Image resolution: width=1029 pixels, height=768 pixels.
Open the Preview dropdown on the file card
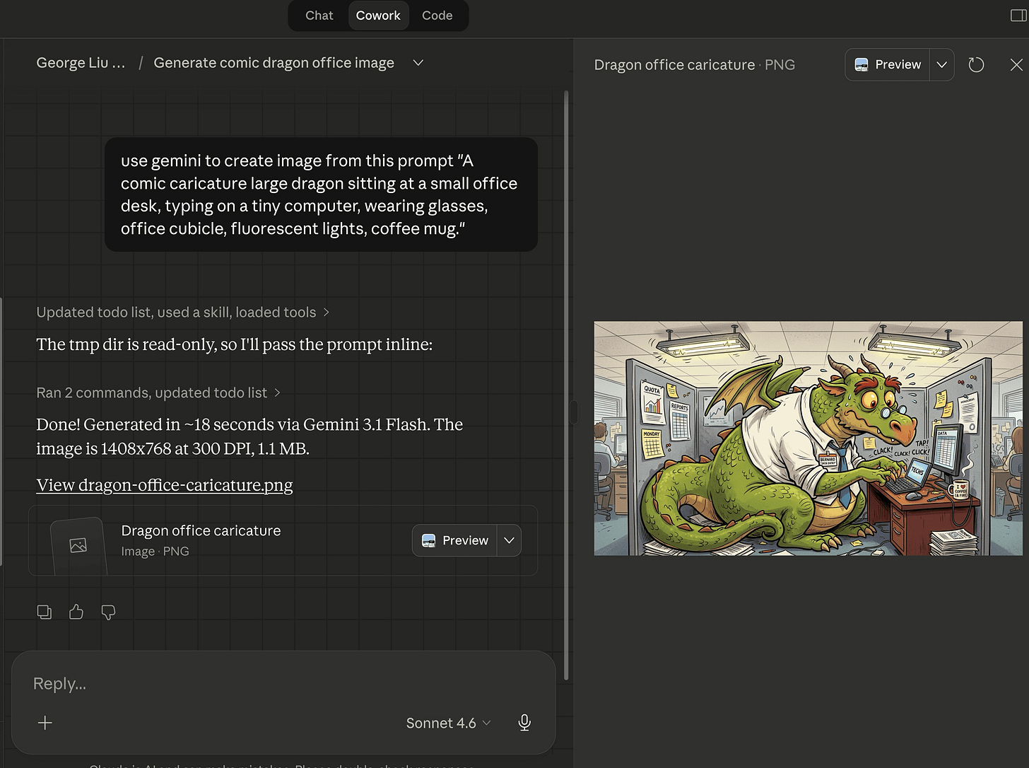point(509,540)
